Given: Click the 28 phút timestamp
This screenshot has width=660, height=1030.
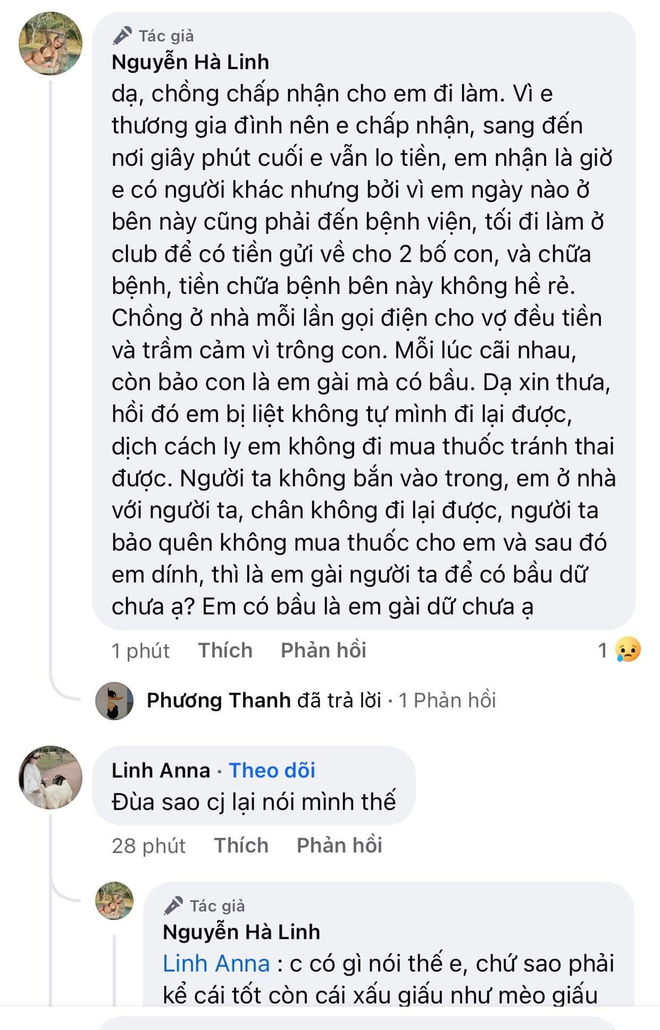Looking at the screenshot, I should 148,846.
